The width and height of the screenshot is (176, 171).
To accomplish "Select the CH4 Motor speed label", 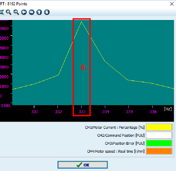I will coord(116,151).
